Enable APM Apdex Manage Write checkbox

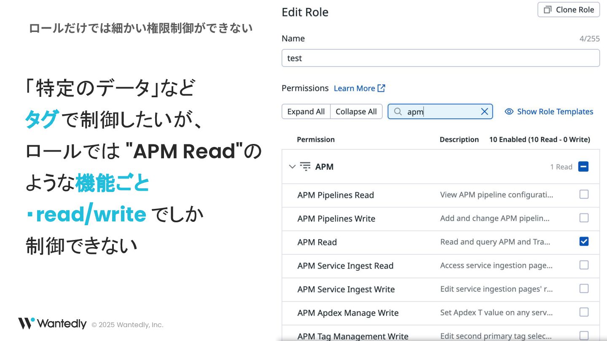tap(584, 312)
